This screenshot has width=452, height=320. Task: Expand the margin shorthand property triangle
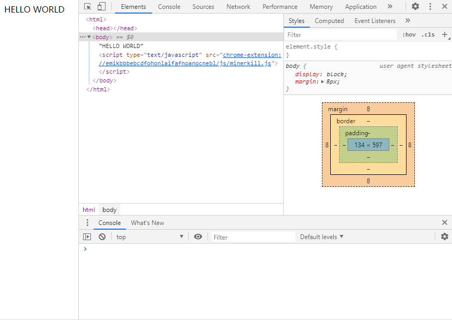322,82
